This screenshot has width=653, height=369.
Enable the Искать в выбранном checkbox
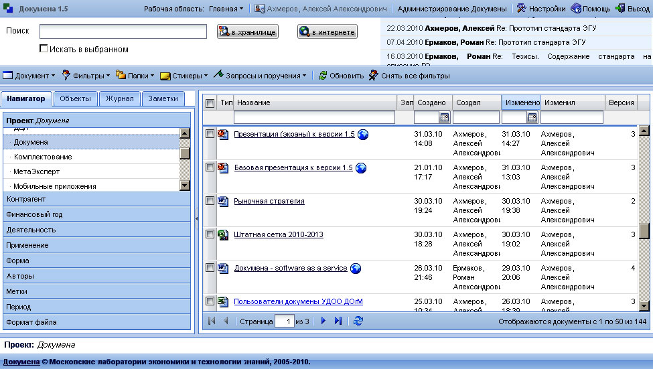(44, 49)
